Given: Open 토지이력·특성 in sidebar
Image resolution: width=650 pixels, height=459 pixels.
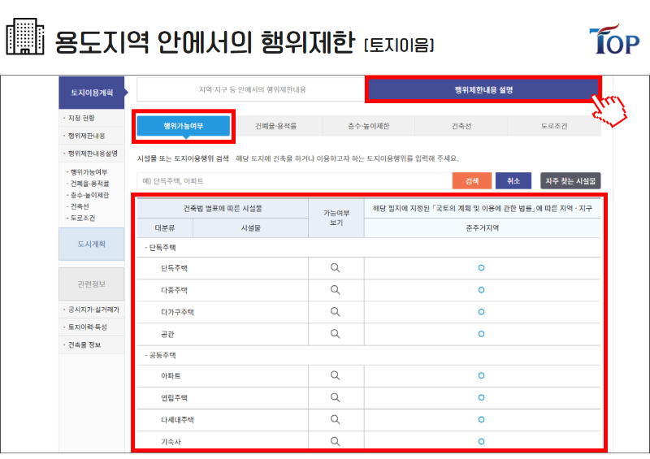Looking at the screenshot, I should click(88, 327).
